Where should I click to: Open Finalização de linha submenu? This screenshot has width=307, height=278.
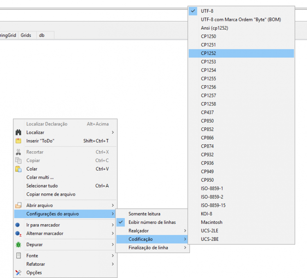[x=152, y=248]
